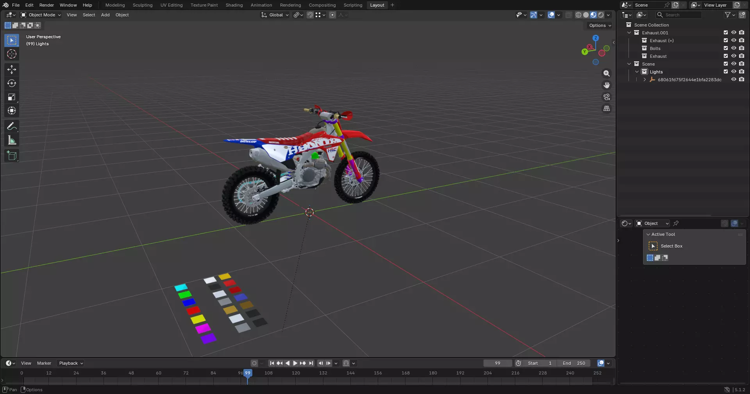
Task: Open Options dropdown in viewport
Action: tap(600, 25)
